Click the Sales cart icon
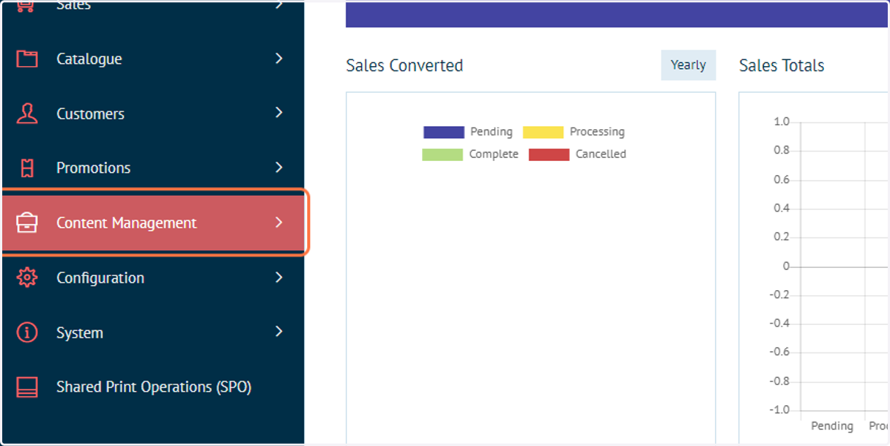Viewport: 890px width, 446px height. 27,6
